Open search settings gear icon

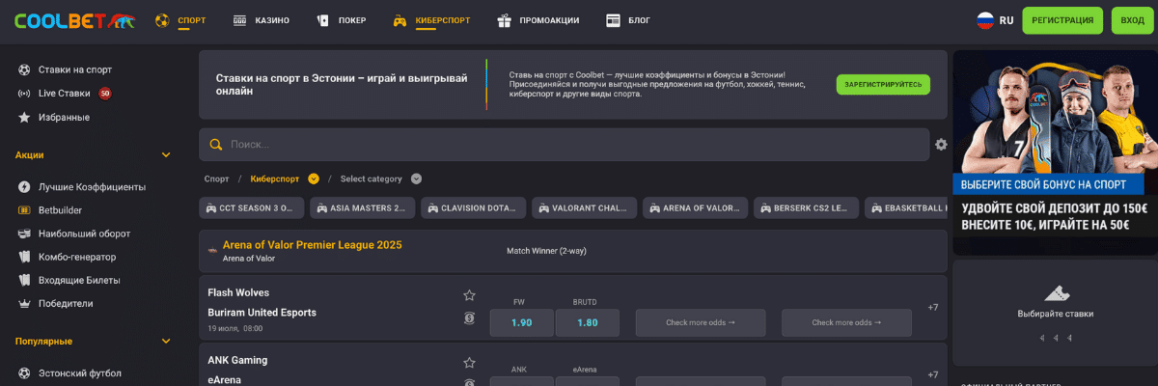[941, 145]
